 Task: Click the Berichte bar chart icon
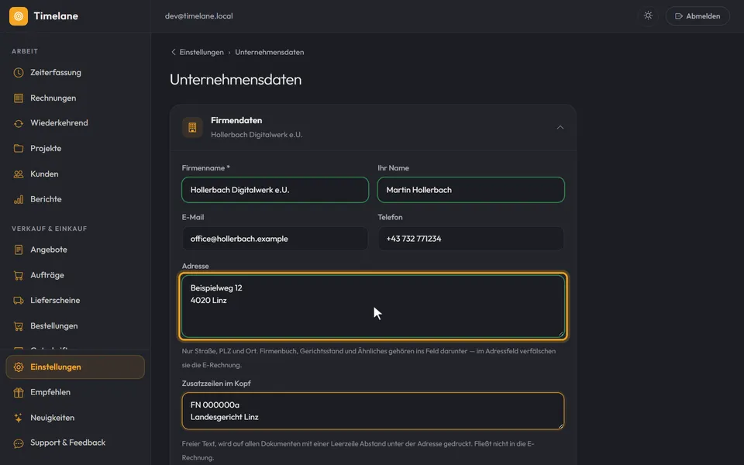(19, 199)
